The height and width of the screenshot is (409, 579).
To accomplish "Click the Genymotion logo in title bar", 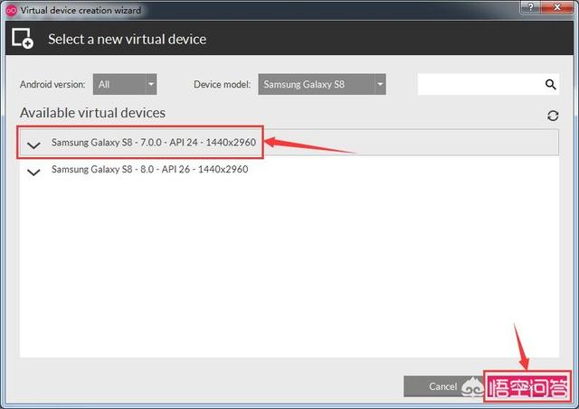I will [11, 10].
